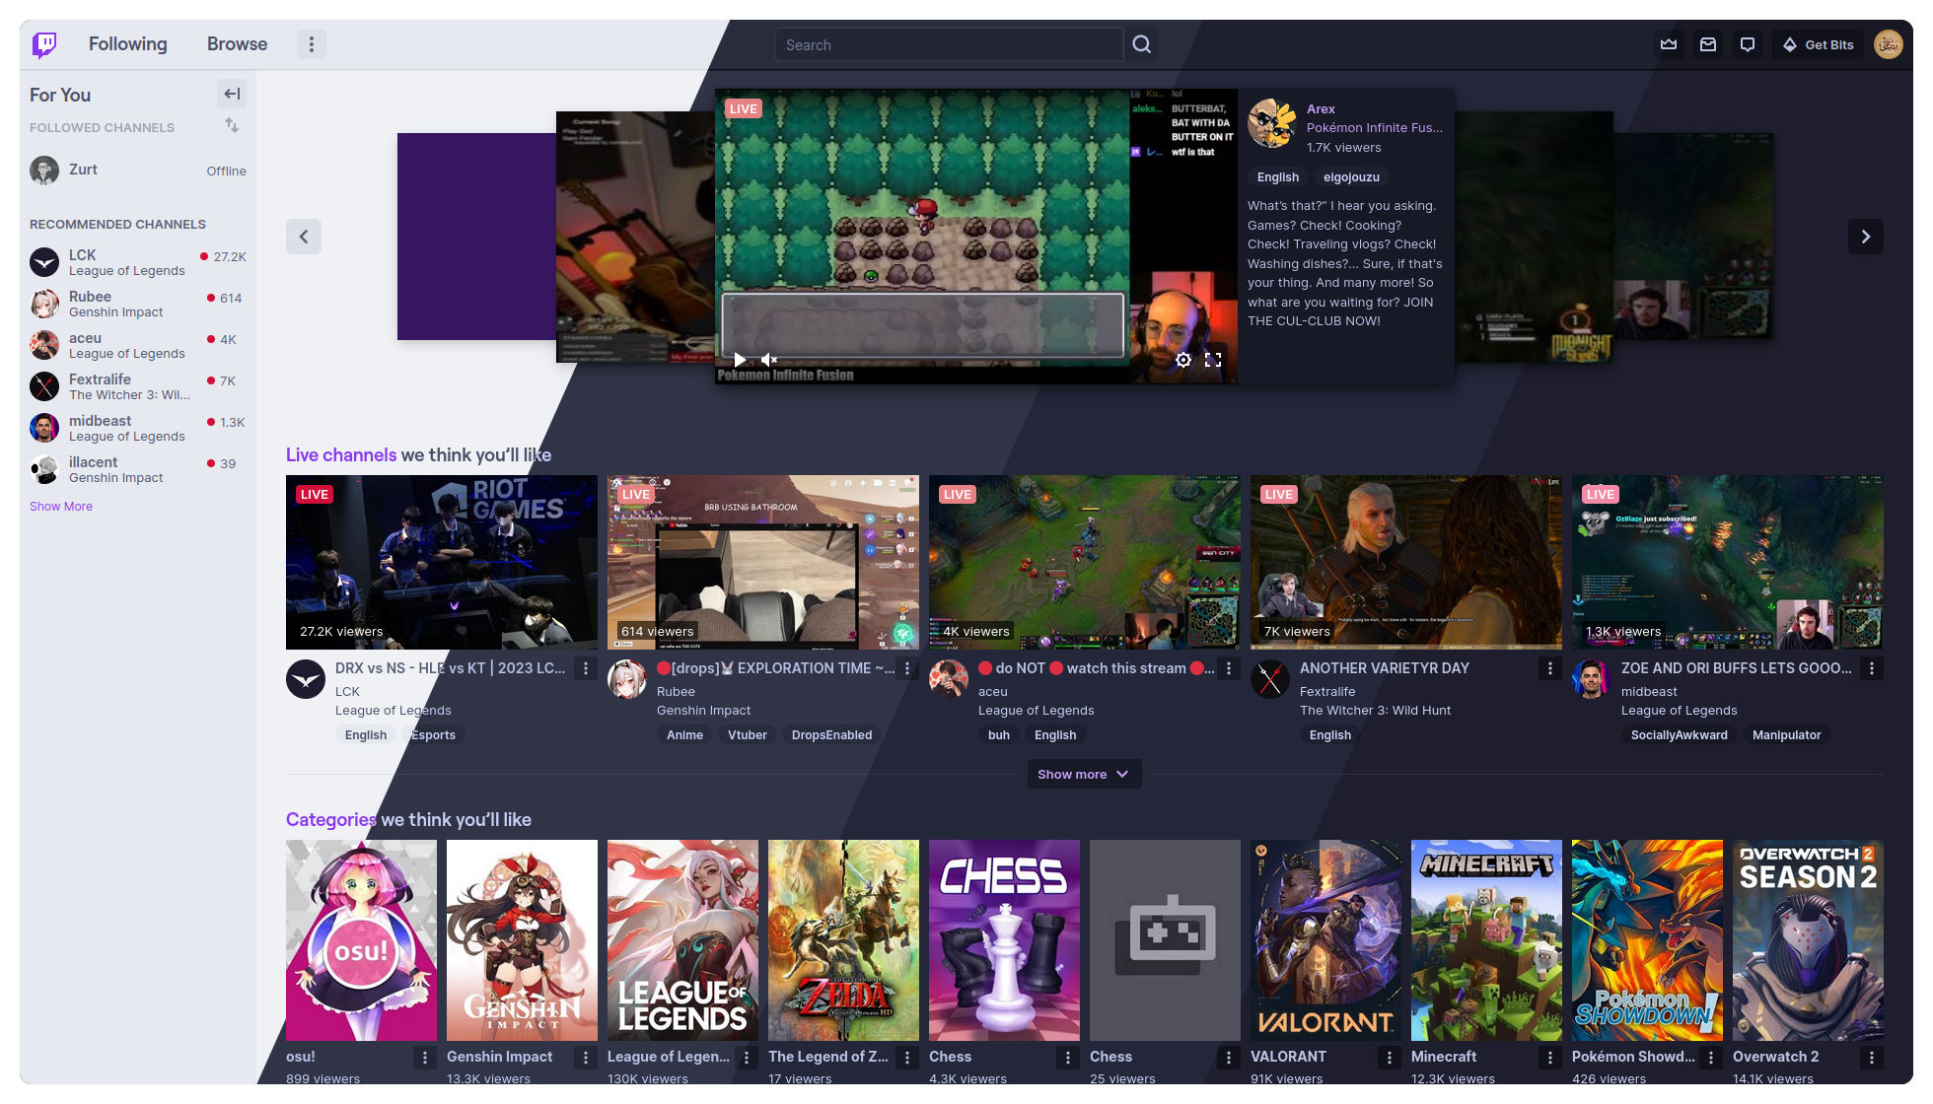Open the three-dot menu beside Browse
The image size is (1933, 1104).
312,44
